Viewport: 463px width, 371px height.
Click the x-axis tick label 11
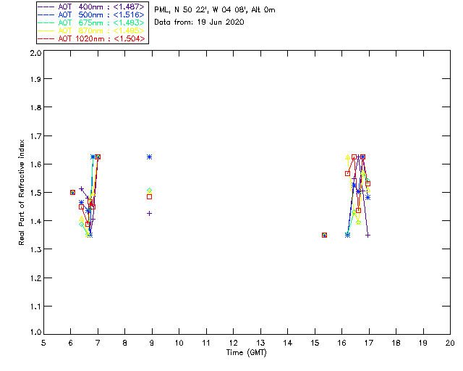pyautogui.click(x=206, y=343)
